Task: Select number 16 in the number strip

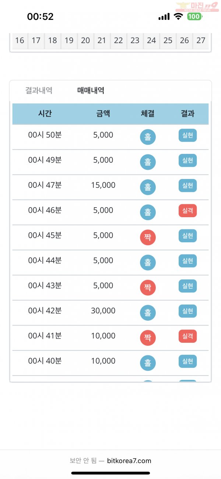Action: 20,40
